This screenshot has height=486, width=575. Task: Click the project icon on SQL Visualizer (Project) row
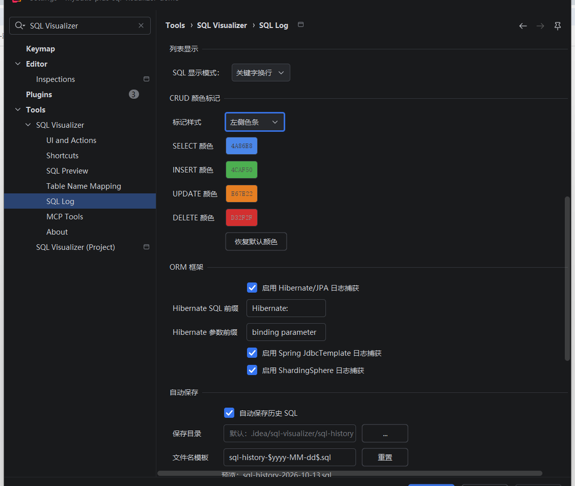pos(146,247)
